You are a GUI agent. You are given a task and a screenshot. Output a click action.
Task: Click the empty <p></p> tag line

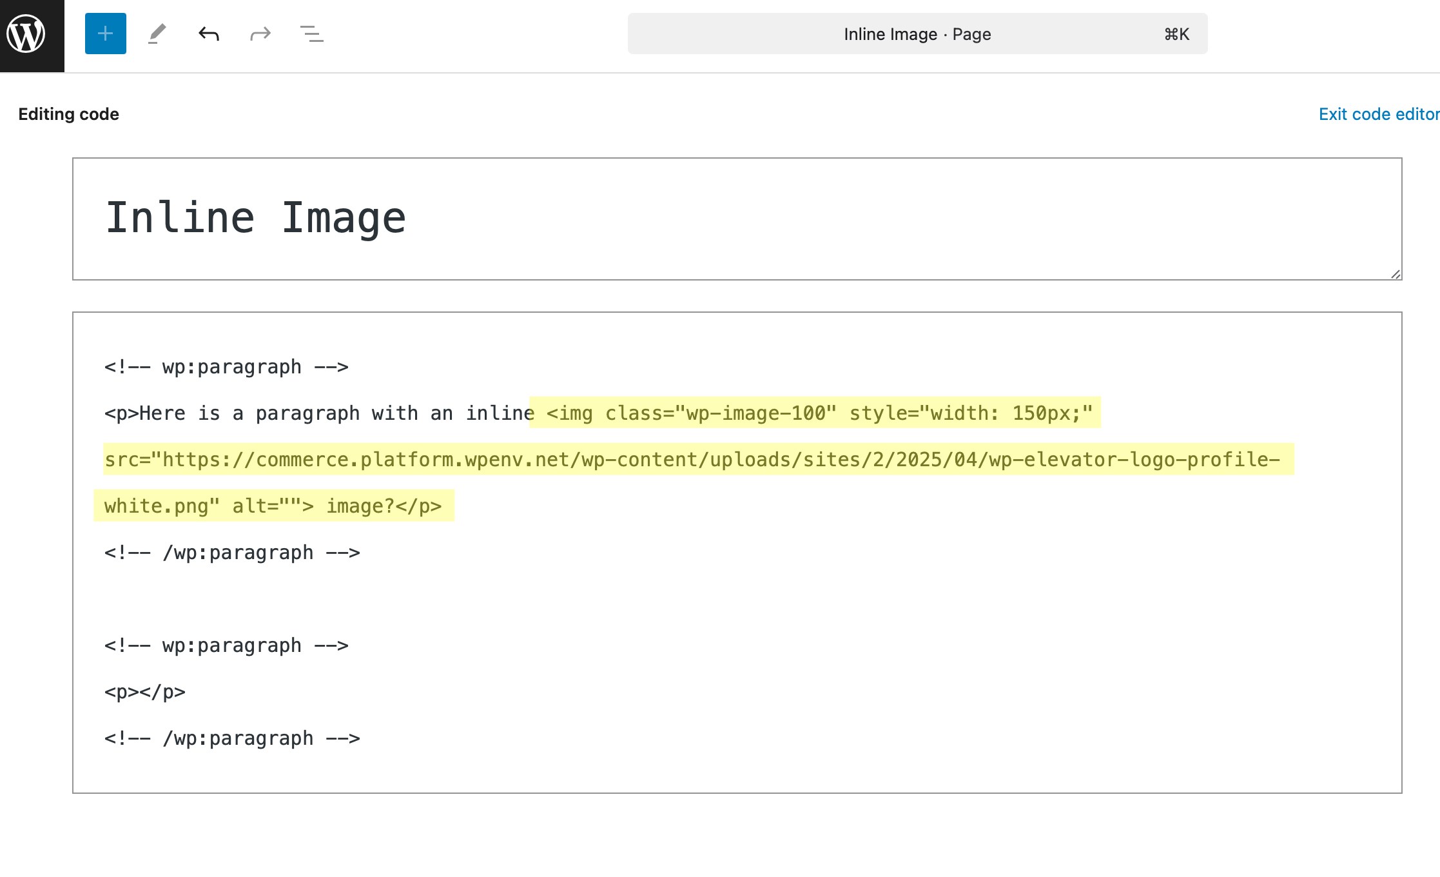(145, 692)
